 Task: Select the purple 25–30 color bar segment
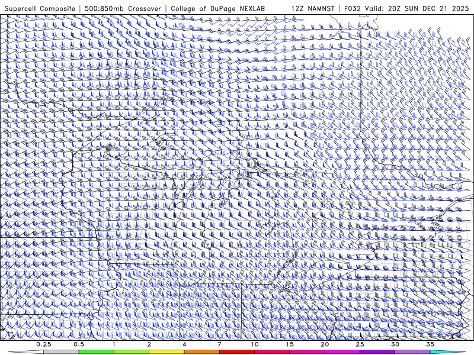coord(377,351)
